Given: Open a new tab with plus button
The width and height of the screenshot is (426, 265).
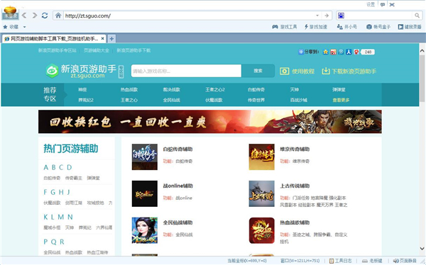Looking at the screenshot, I should pos(111,39).
